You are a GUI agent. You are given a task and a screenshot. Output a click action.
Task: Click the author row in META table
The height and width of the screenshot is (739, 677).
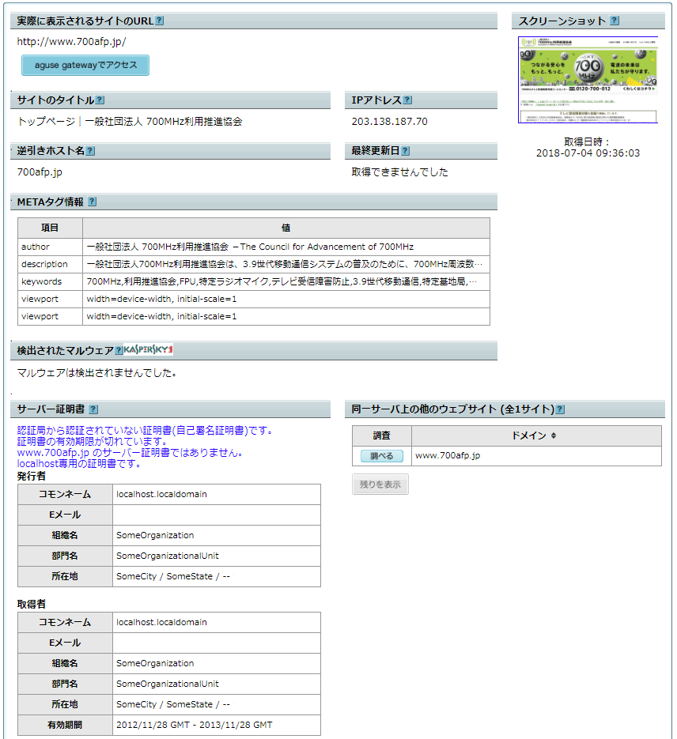coord(254,247)
